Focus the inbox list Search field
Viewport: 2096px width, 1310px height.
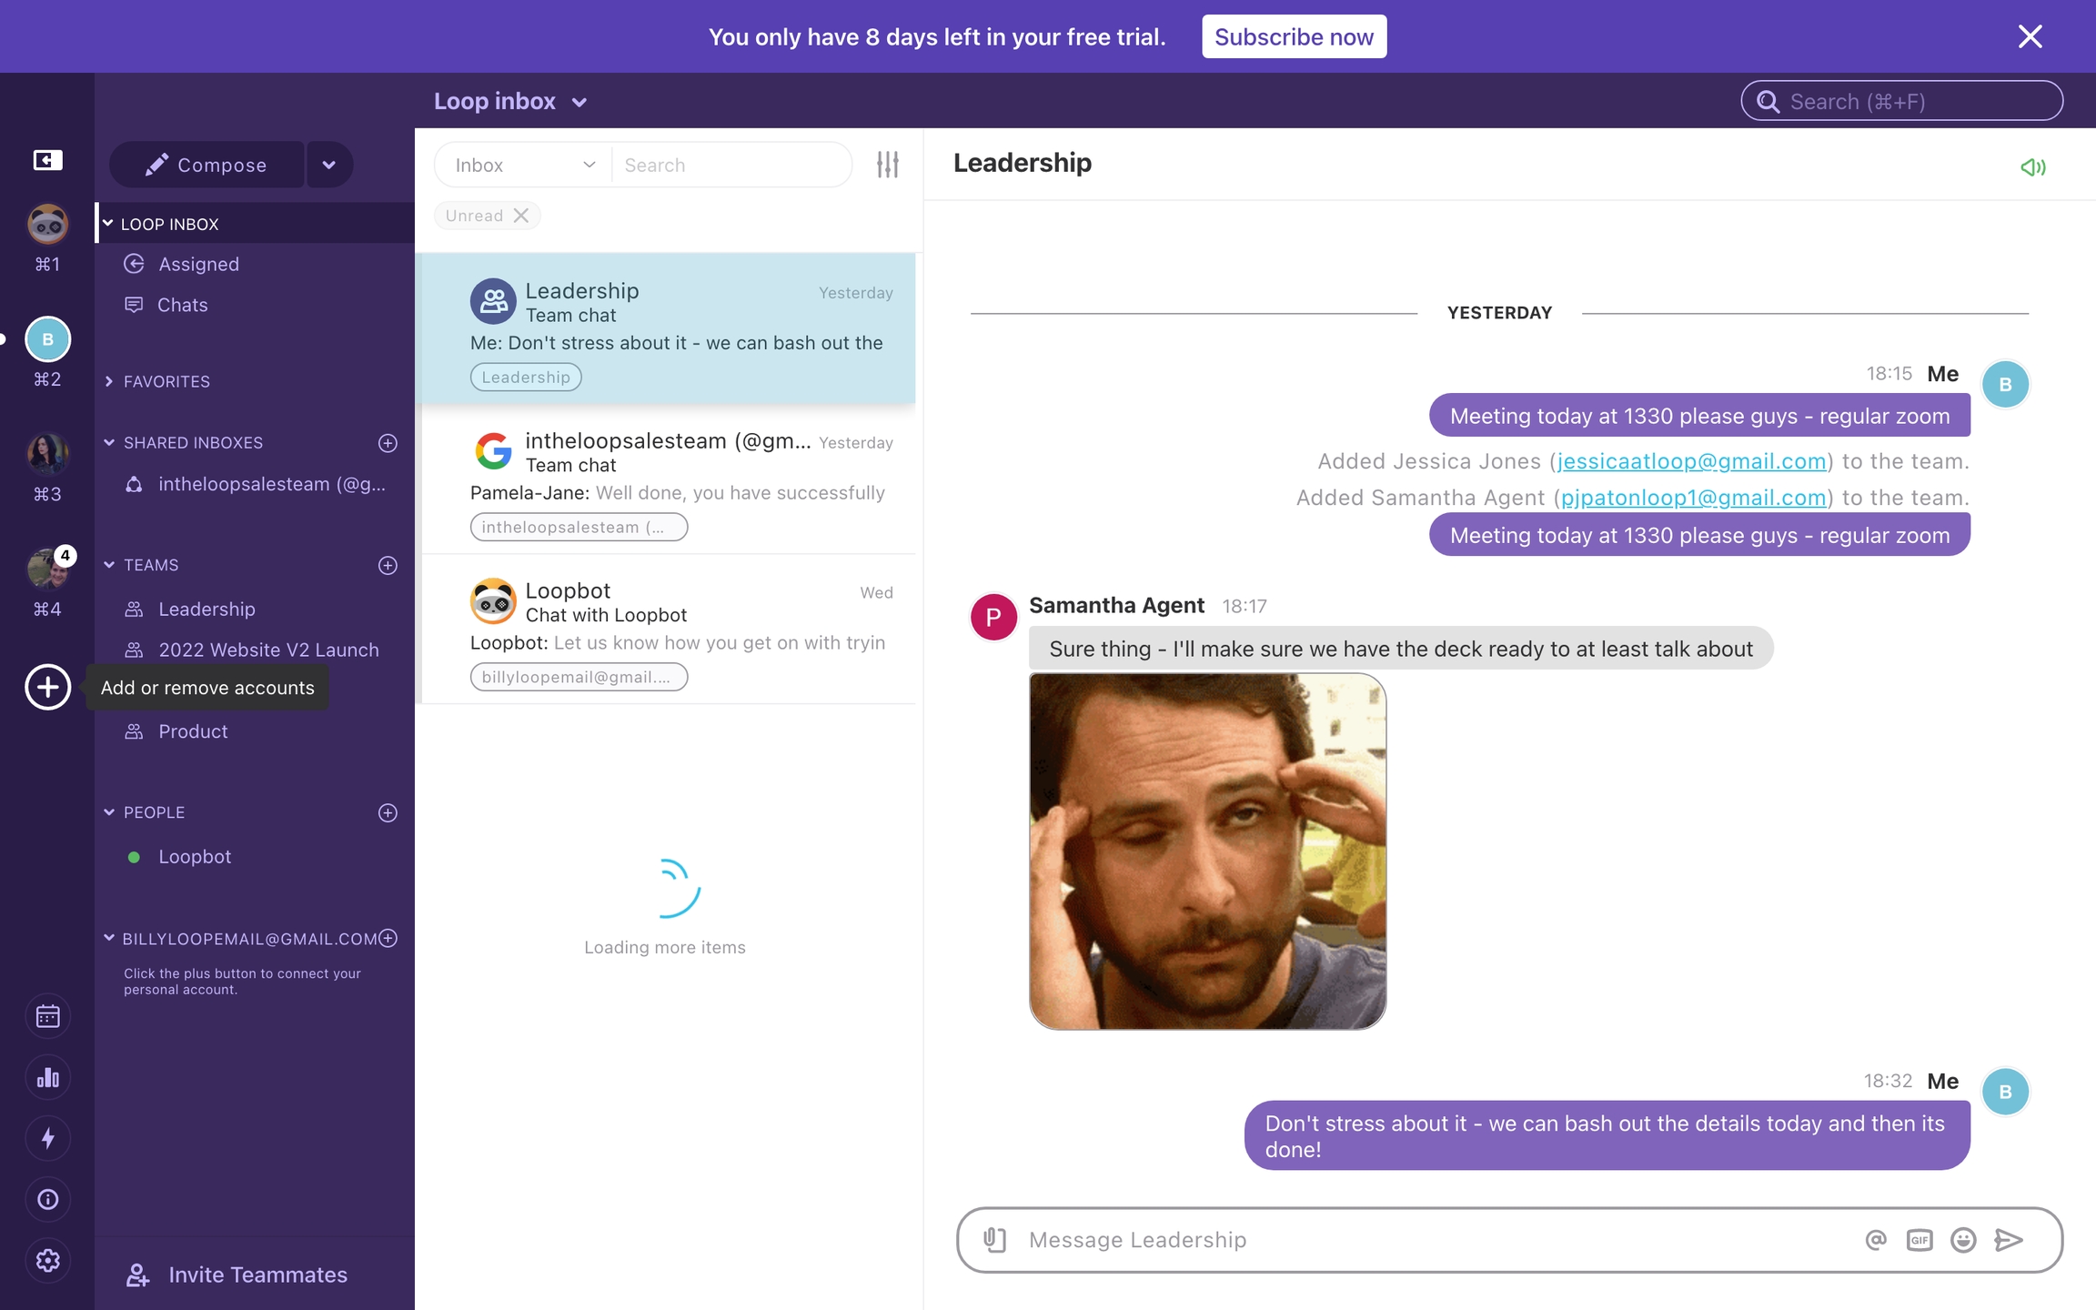[731, 165]
